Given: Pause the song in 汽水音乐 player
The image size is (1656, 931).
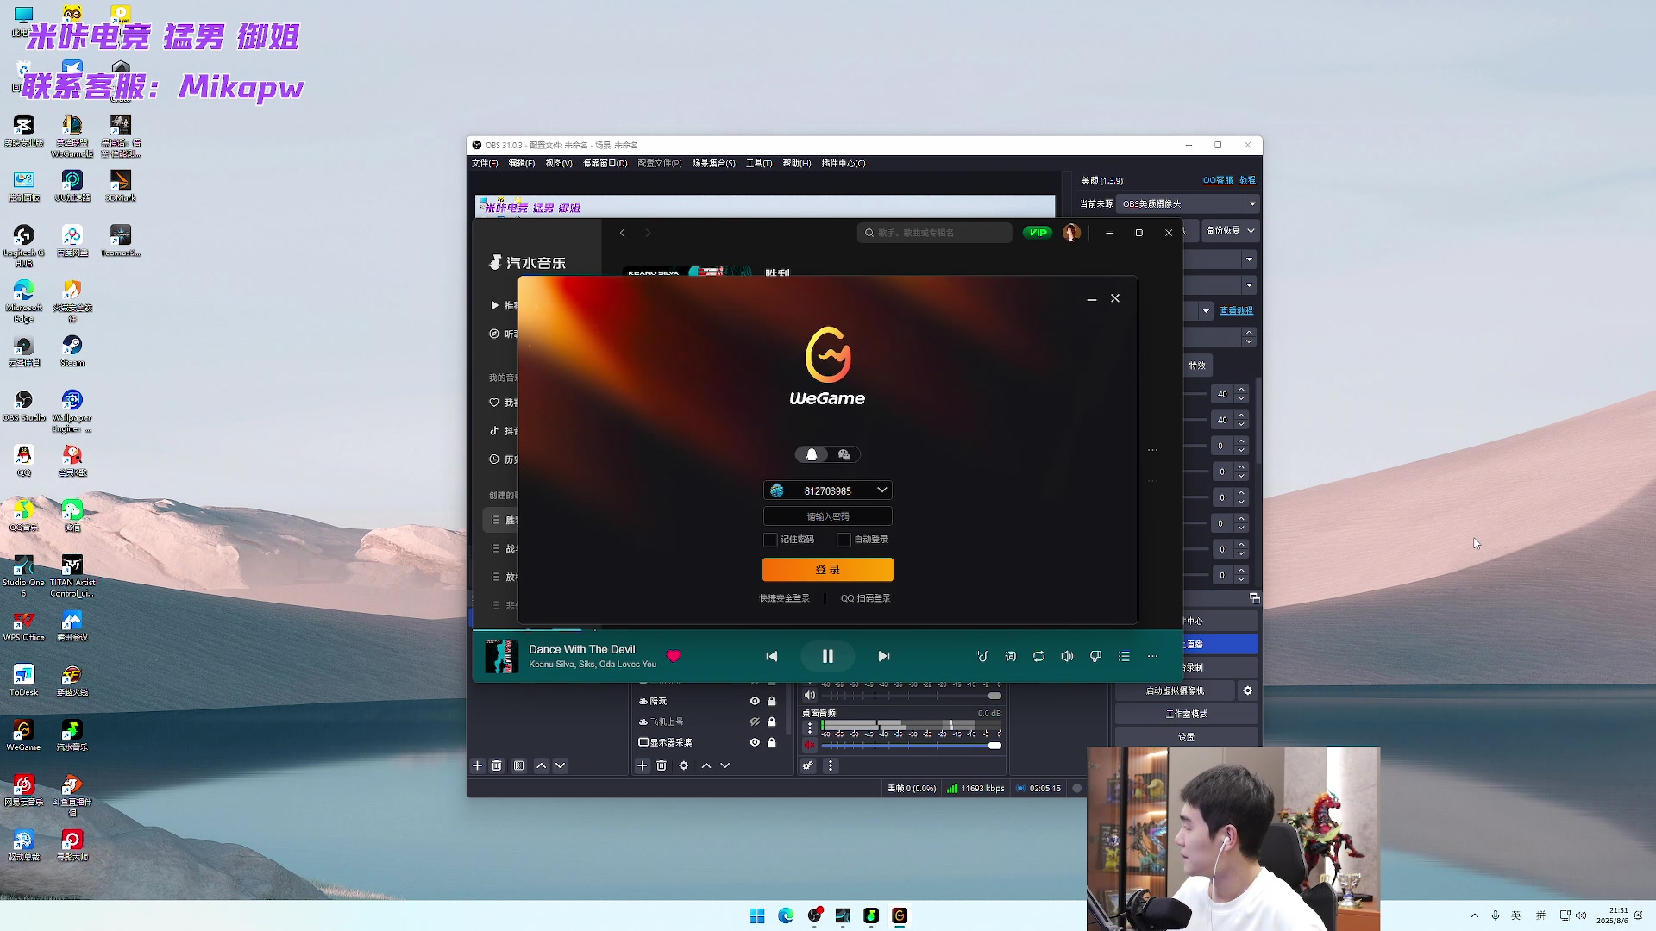Looking at the screenshot, I should 828,656.
